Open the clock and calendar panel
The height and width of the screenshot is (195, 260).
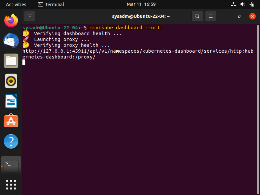(141, 4)
